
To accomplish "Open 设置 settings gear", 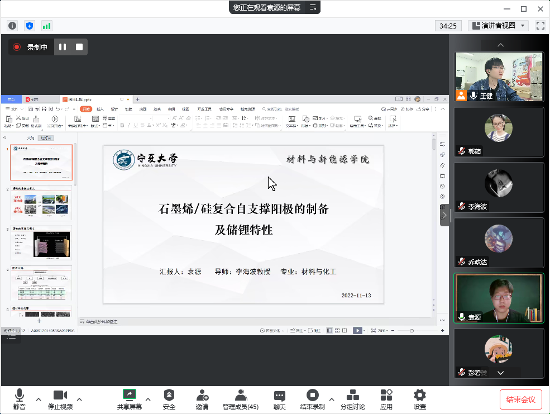I will click(x=420, y=399).
